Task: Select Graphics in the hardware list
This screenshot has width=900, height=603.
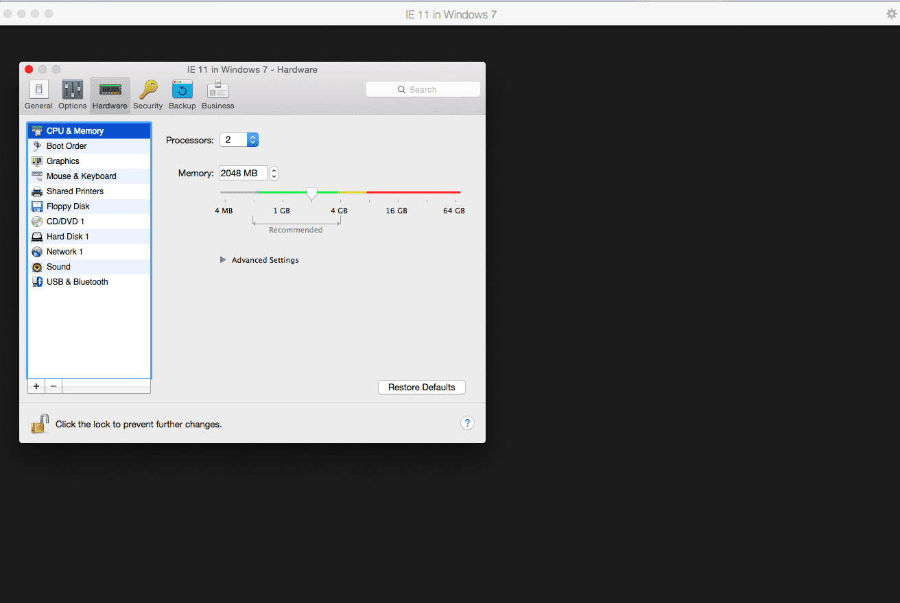Action: tap(63, 161)
